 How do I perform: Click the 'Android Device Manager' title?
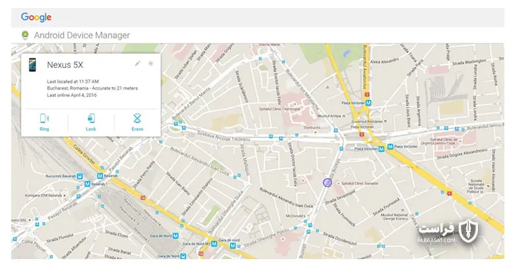point(82,35)
